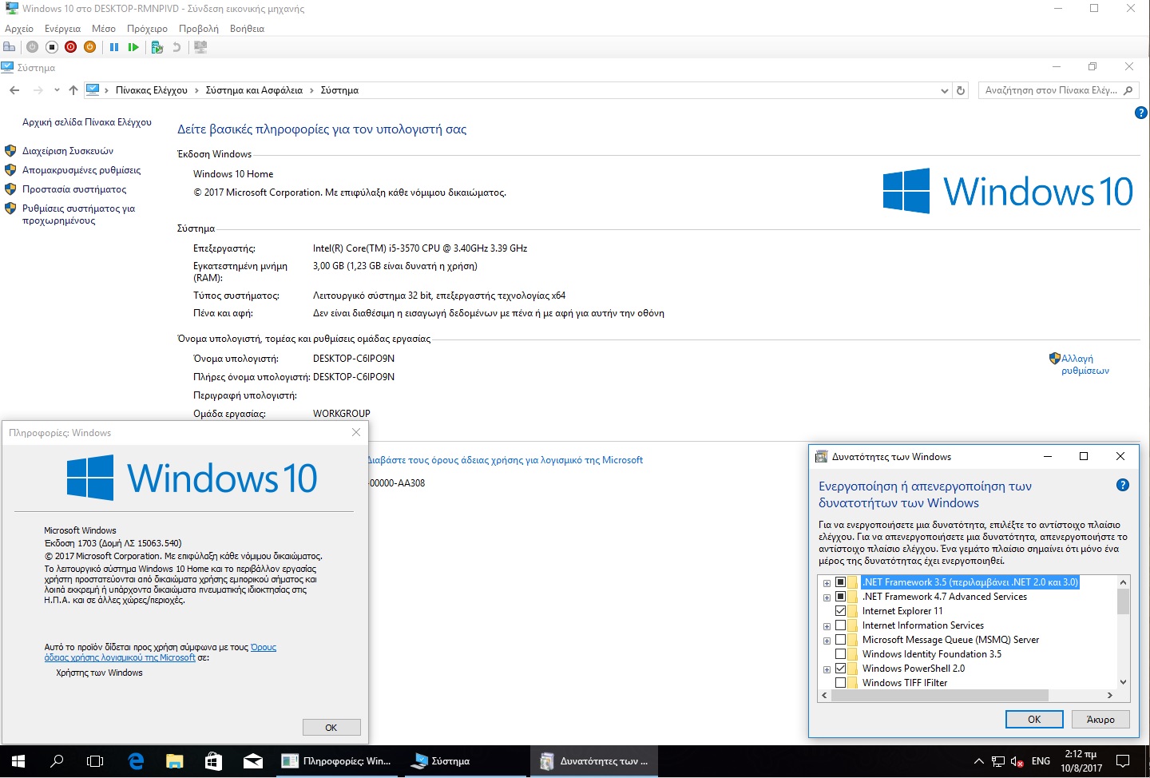This screenshot has height=778, width=1150.
Task: Click the enhanced session toolbar icon
Action: pyautogui.click(x=200, y=47)
